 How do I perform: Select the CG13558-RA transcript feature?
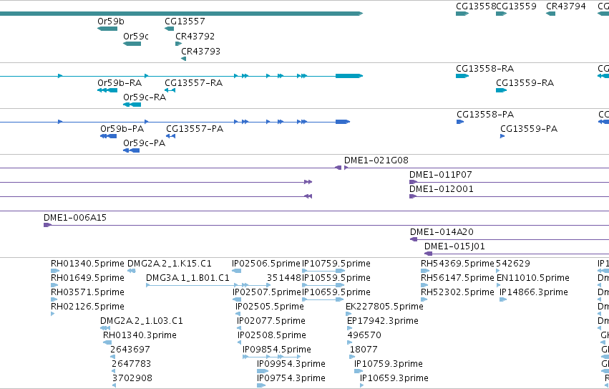(x=462, y=76)
